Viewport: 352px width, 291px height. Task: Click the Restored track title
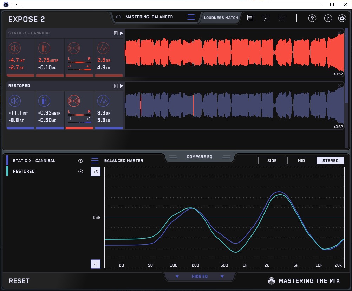click(19, 86)
